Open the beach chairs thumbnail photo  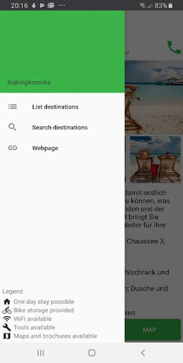pos(155,159)
